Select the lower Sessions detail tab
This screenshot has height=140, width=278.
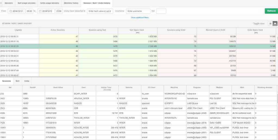point(7,81)
